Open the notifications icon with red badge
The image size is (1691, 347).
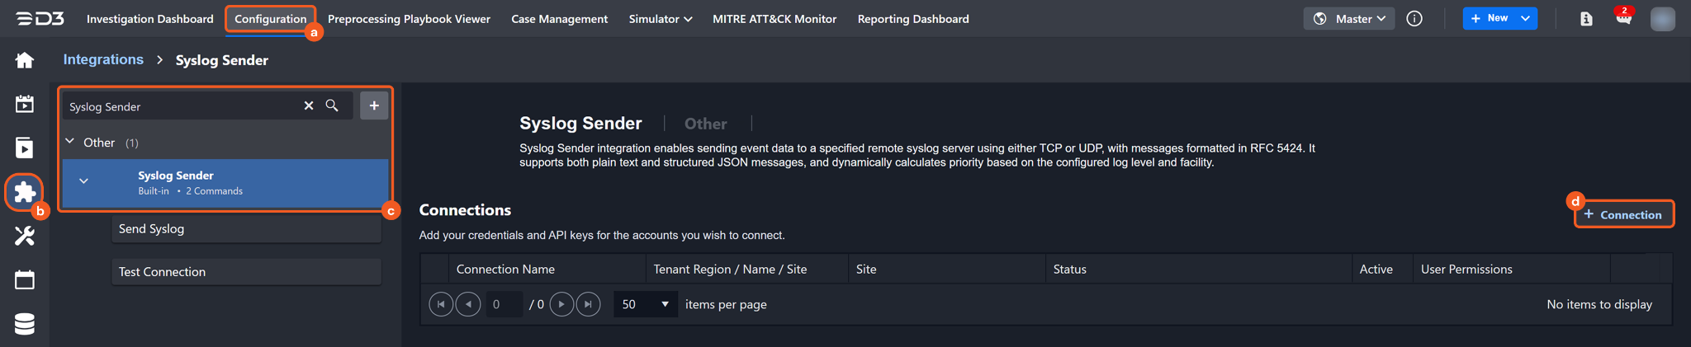click(1623, 18)
